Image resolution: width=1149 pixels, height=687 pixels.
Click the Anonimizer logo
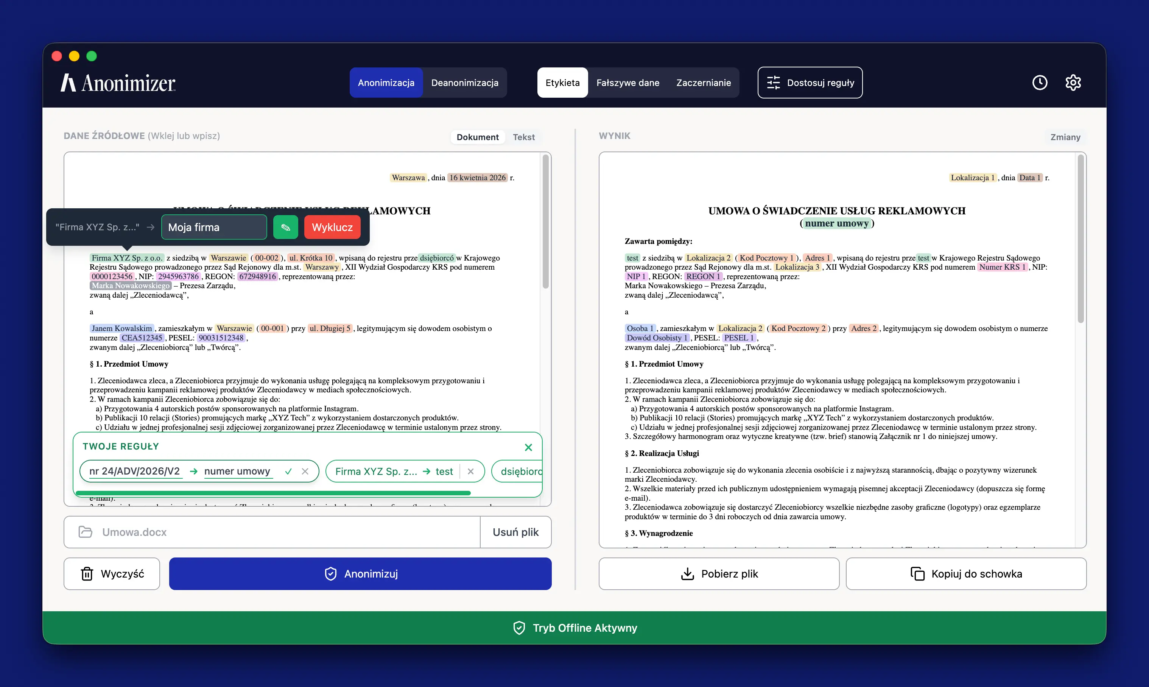118,83
